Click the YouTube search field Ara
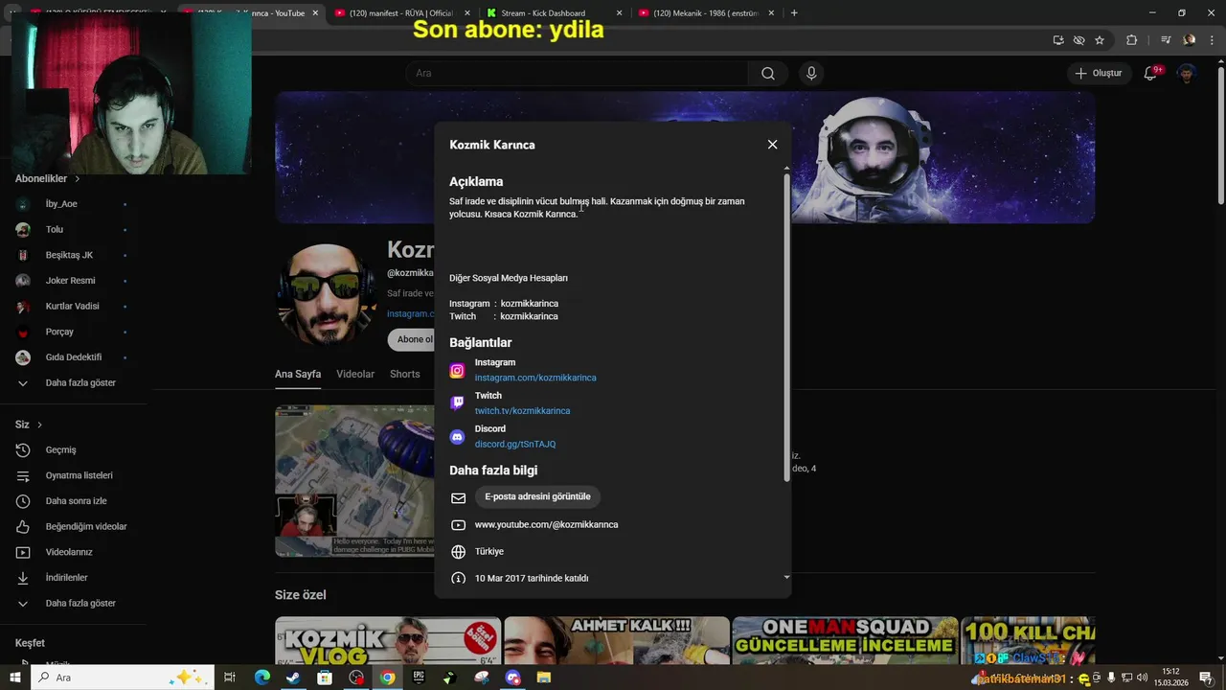 click(577, 74)
